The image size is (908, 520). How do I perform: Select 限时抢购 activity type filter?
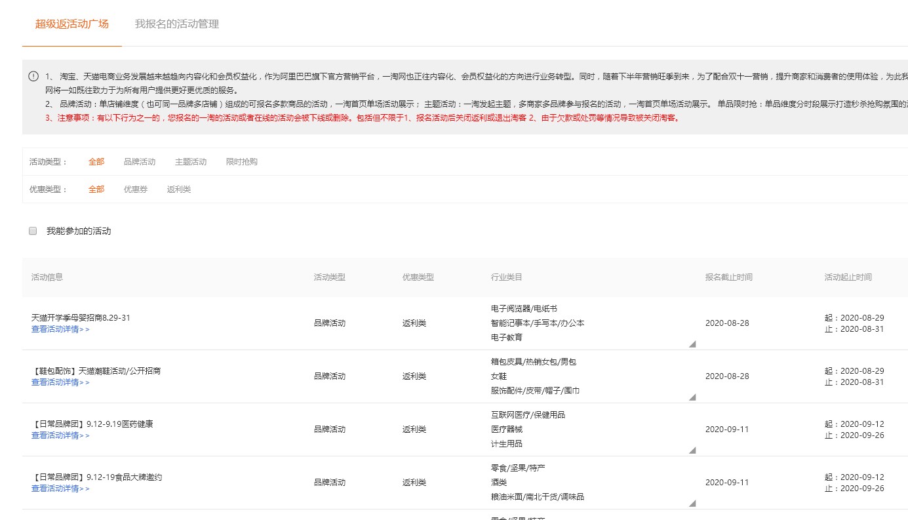tap(241, 161)
